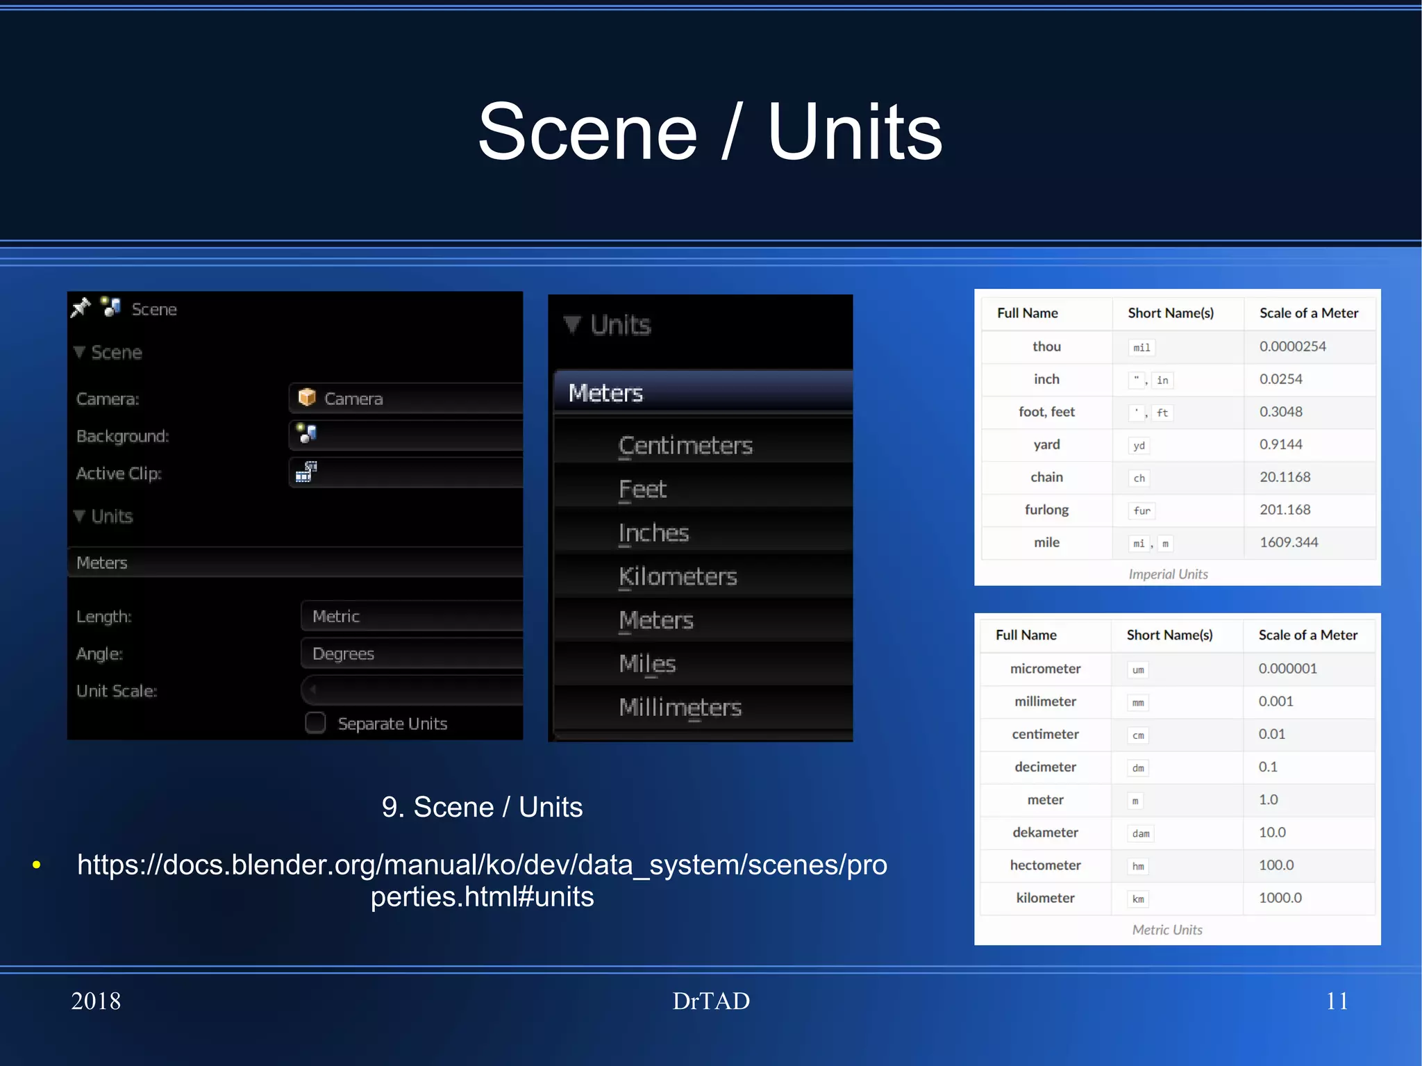1422x1066 pixels.
Task: Enable the Separate Units checkbox
Action: click(315, 723)
